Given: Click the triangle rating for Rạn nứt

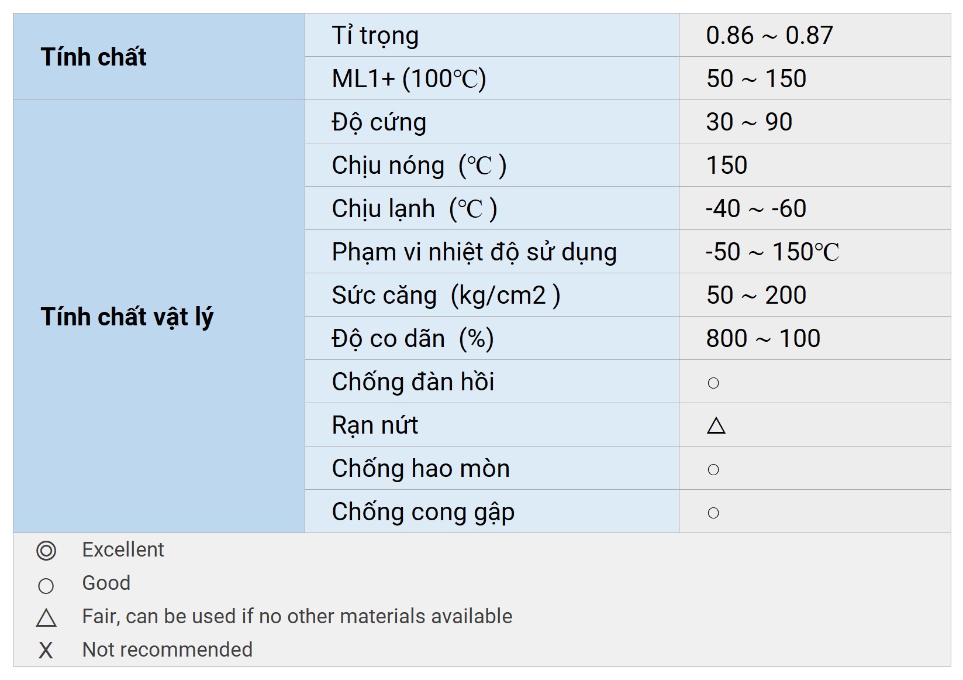Looking at the screenshot, I should pyautogui.click(x=716, y=425).
